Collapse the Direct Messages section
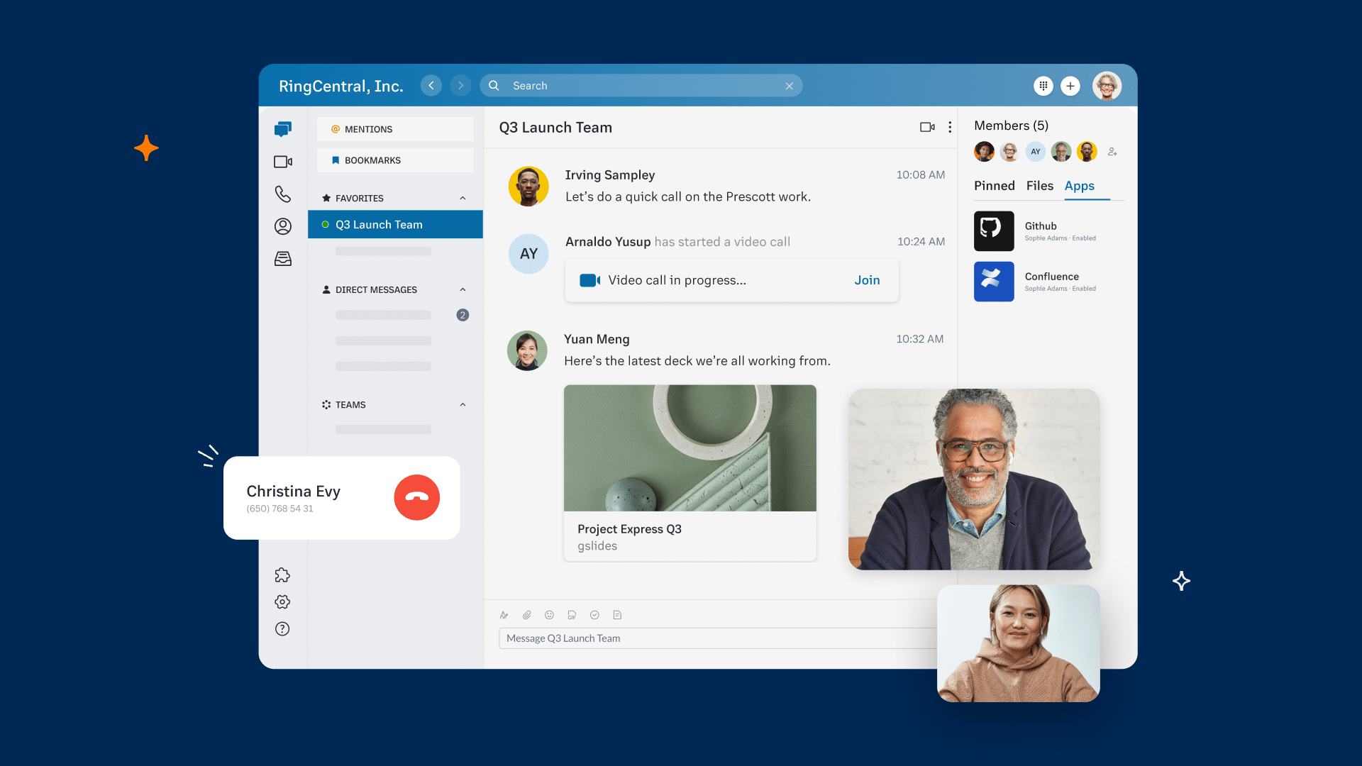 click(x=463, y=289)
